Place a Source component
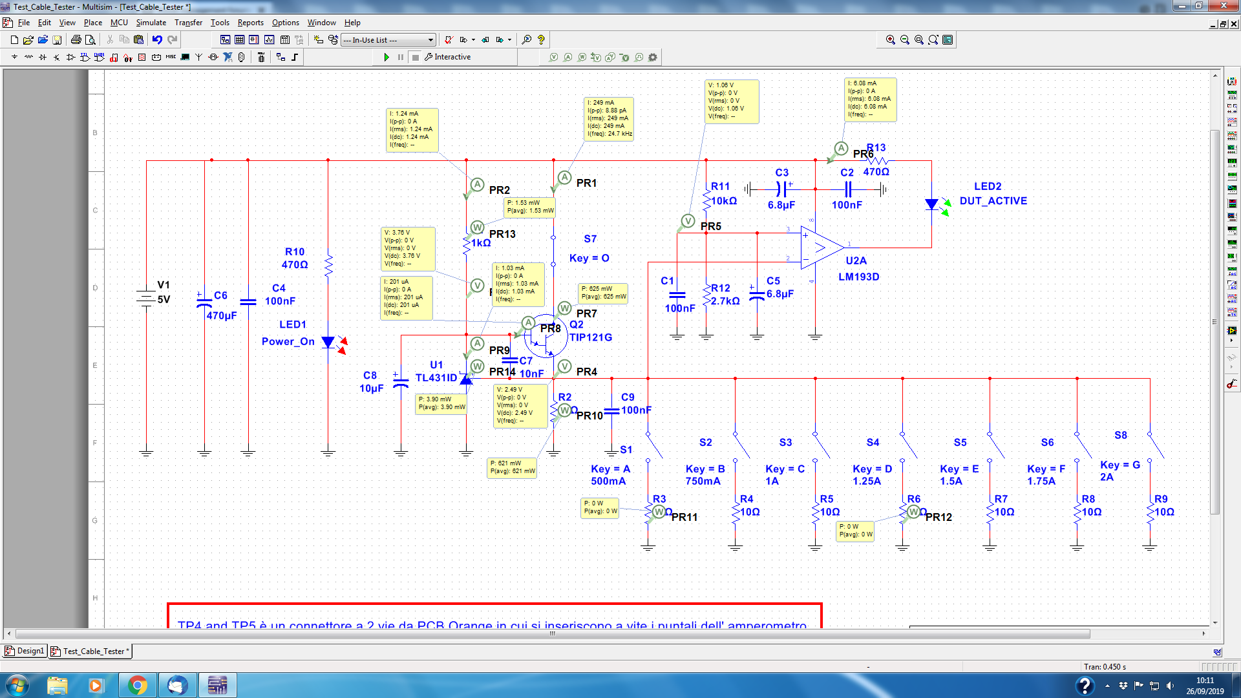The width and height of the screenshot is (1241, 698). point(14,58)
